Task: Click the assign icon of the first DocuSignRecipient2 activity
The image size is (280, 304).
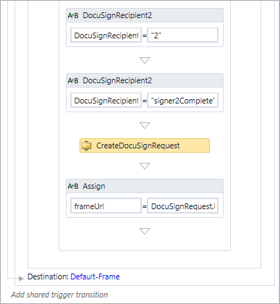Action: pyautogui.click(x=73, y=16)
